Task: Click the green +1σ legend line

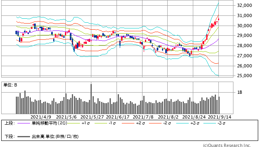Action: tap(73, 123)
